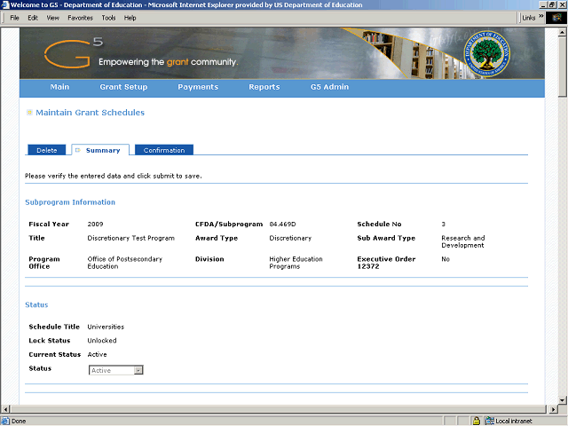Click title value Discretionary Test Program
Screen dimensions: 568x426
tap(130, 238)
